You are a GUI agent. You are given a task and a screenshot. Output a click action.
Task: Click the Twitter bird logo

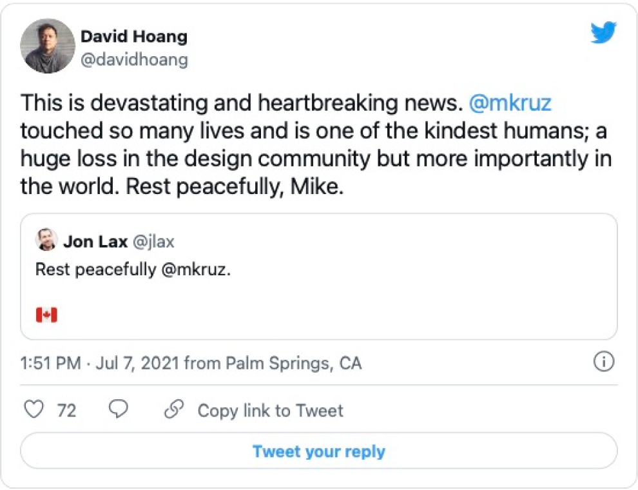603,32
